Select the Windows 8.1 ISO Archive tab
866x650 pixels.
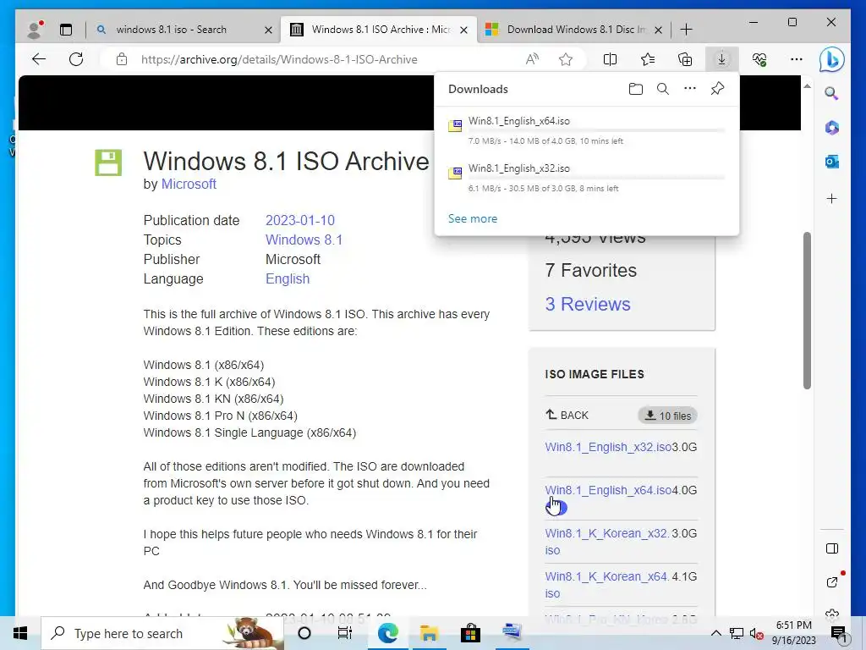coord(380,30)
